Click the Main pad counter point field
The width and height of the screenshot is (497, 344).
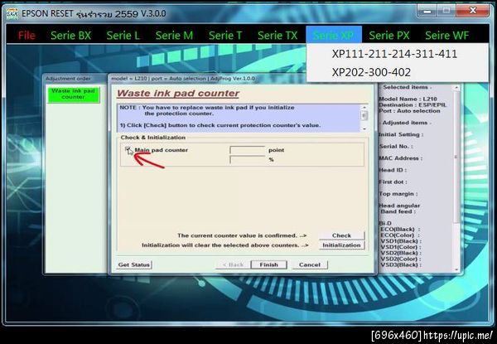(x=247, y=150)
